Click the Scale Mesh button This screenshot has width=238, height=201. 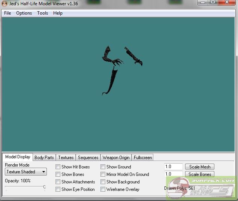click(x=200, y=167)
